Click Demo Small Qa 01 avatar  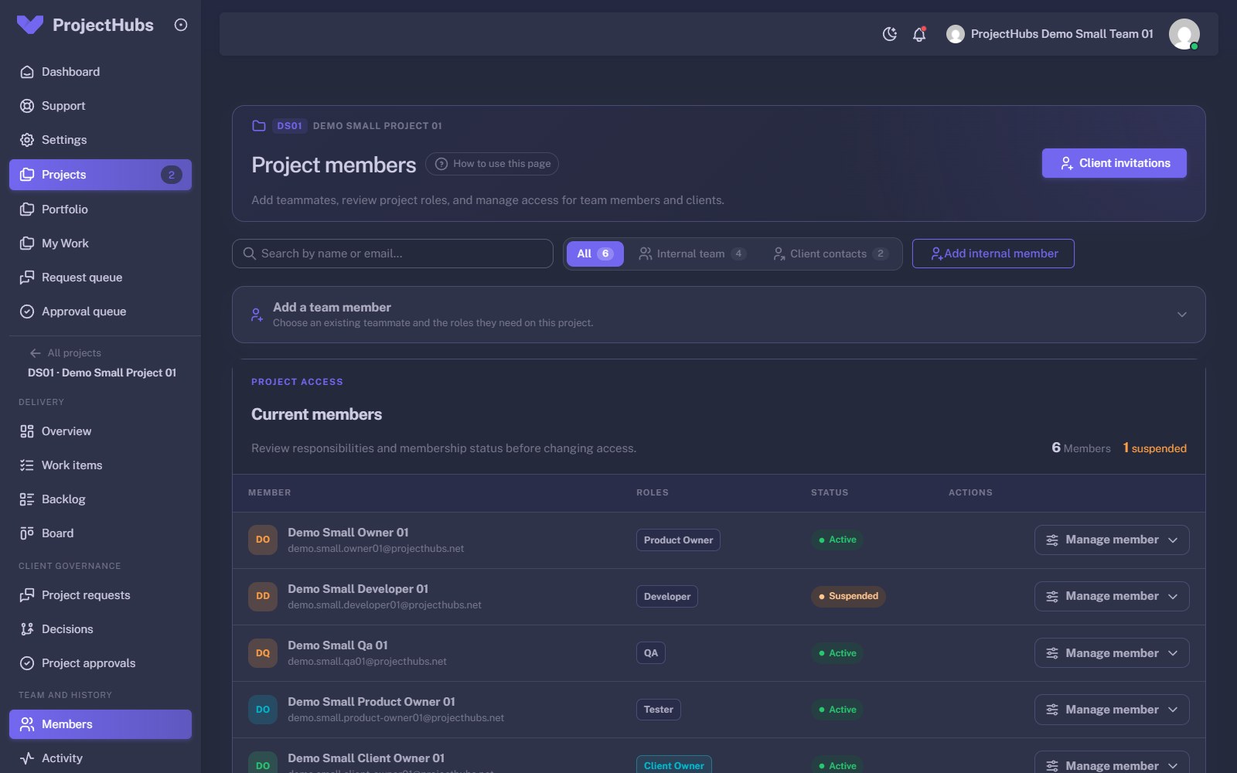[263, 653]
